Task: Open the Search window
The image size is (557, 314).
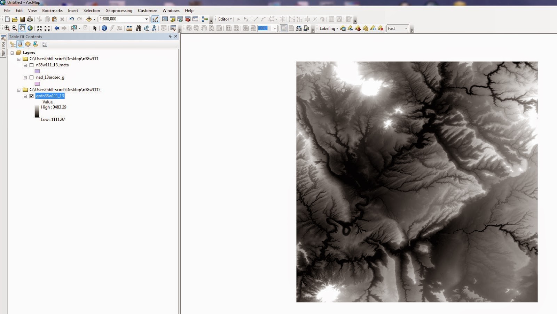Action: pyautogui.click(x=180, y=19)
